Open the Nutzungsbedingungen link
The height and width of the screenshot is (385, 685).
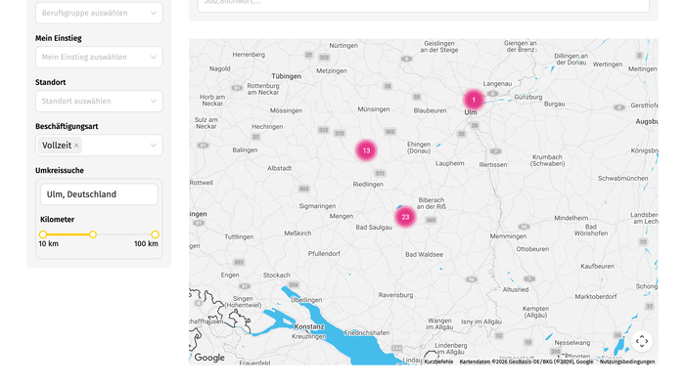click(627, 362)
